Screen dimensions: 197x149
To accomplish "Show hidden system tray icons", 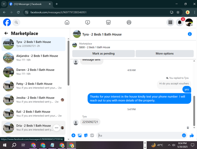I will (x=169, y=145).
